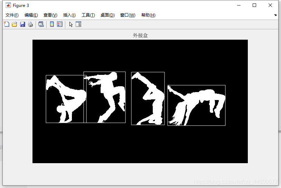Select the plot title 外接盒
Image resolution: width=281 pixels, height=188 pixels.
140,36
